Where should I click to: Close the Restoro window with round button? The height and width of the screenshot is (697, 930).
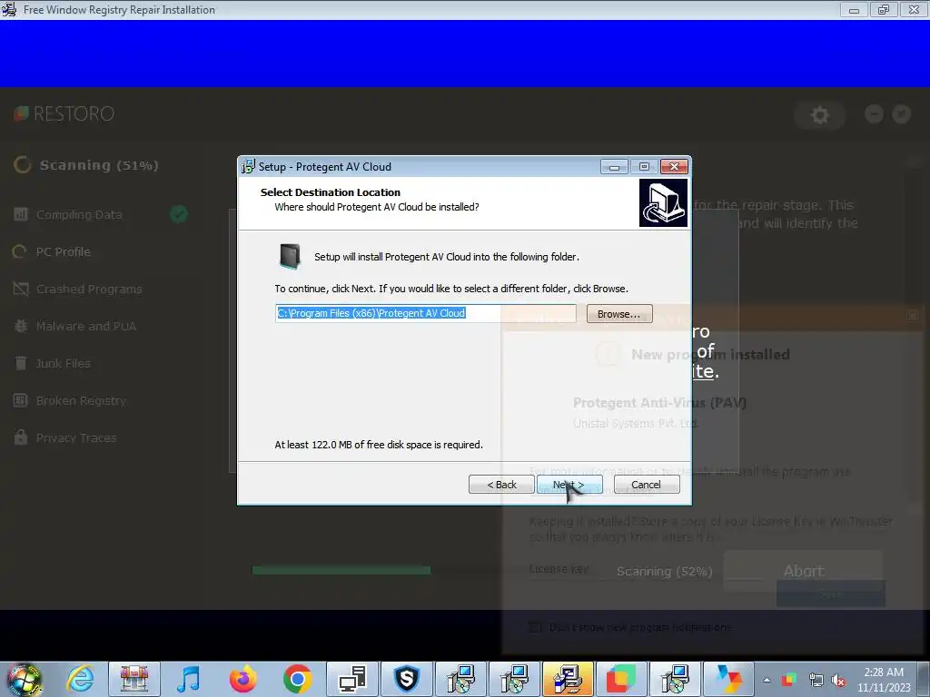click(x=902, y=113)
